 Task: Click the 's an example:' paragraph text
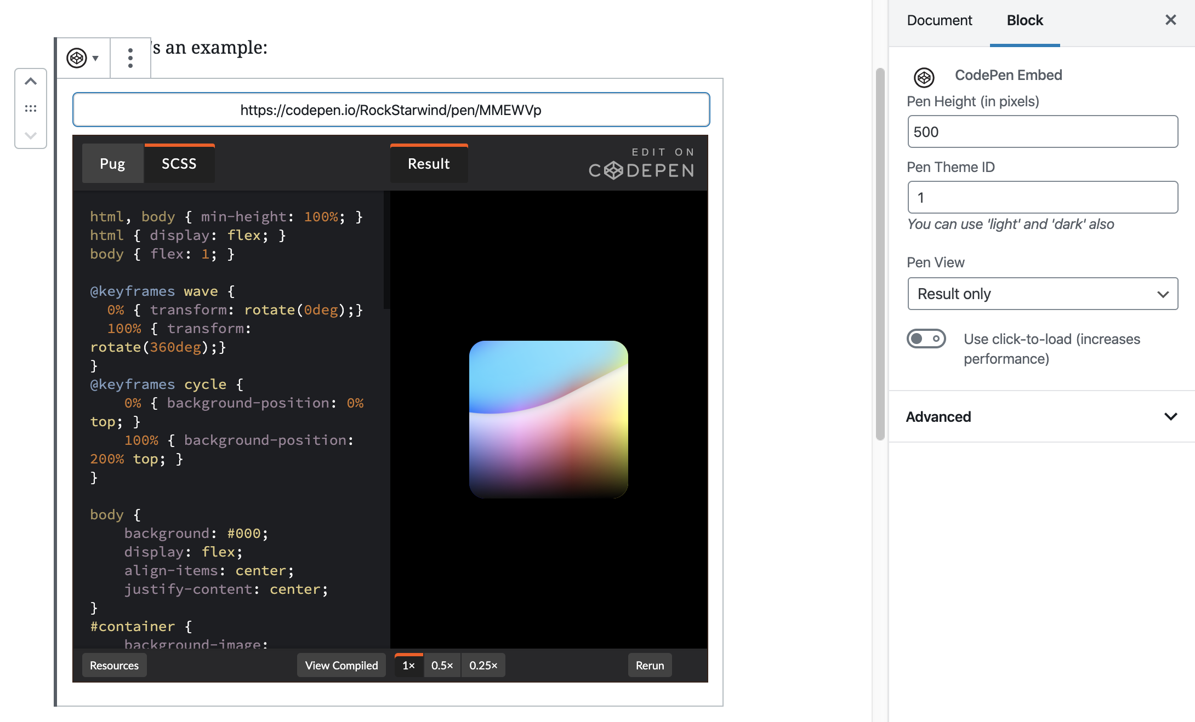pos(210,48)
